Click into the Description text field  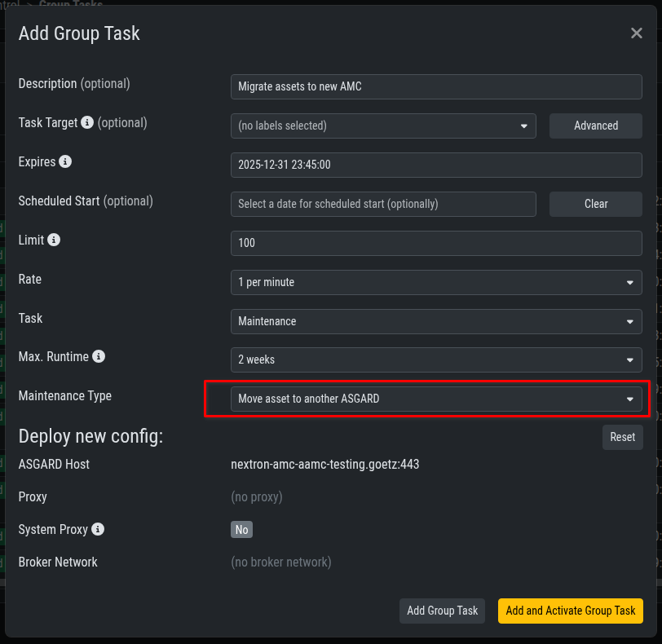tap(436, 86)
